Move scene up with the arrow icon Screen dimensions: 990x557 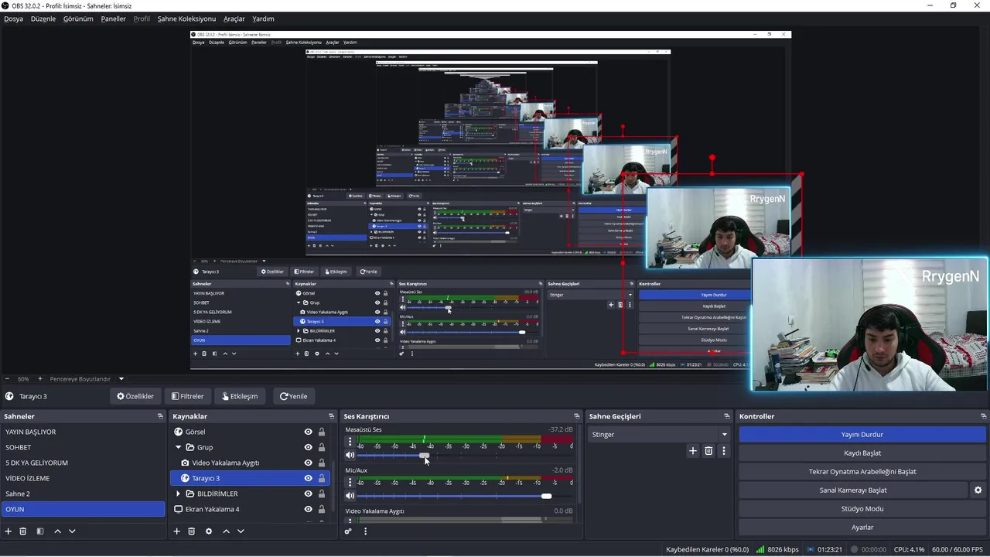57,531
